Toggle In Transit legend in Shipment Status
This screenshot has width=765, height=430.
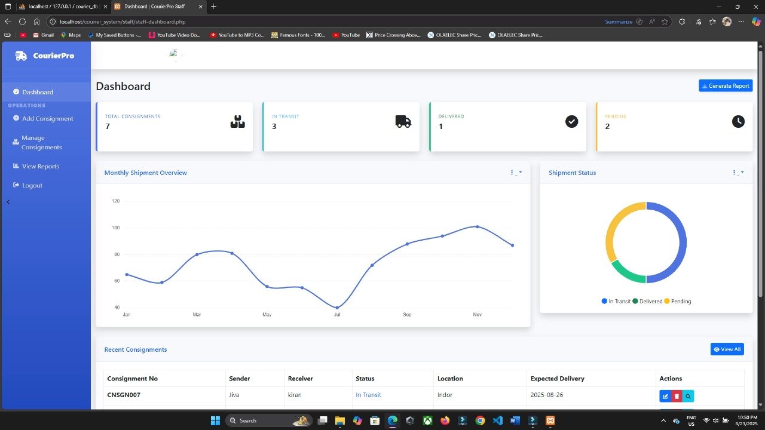click(616, 302)
